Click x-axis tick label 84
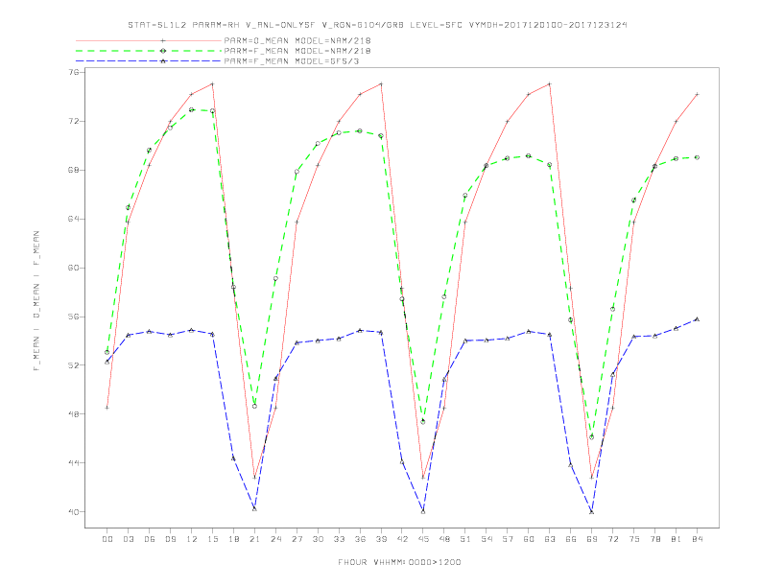 697,539
